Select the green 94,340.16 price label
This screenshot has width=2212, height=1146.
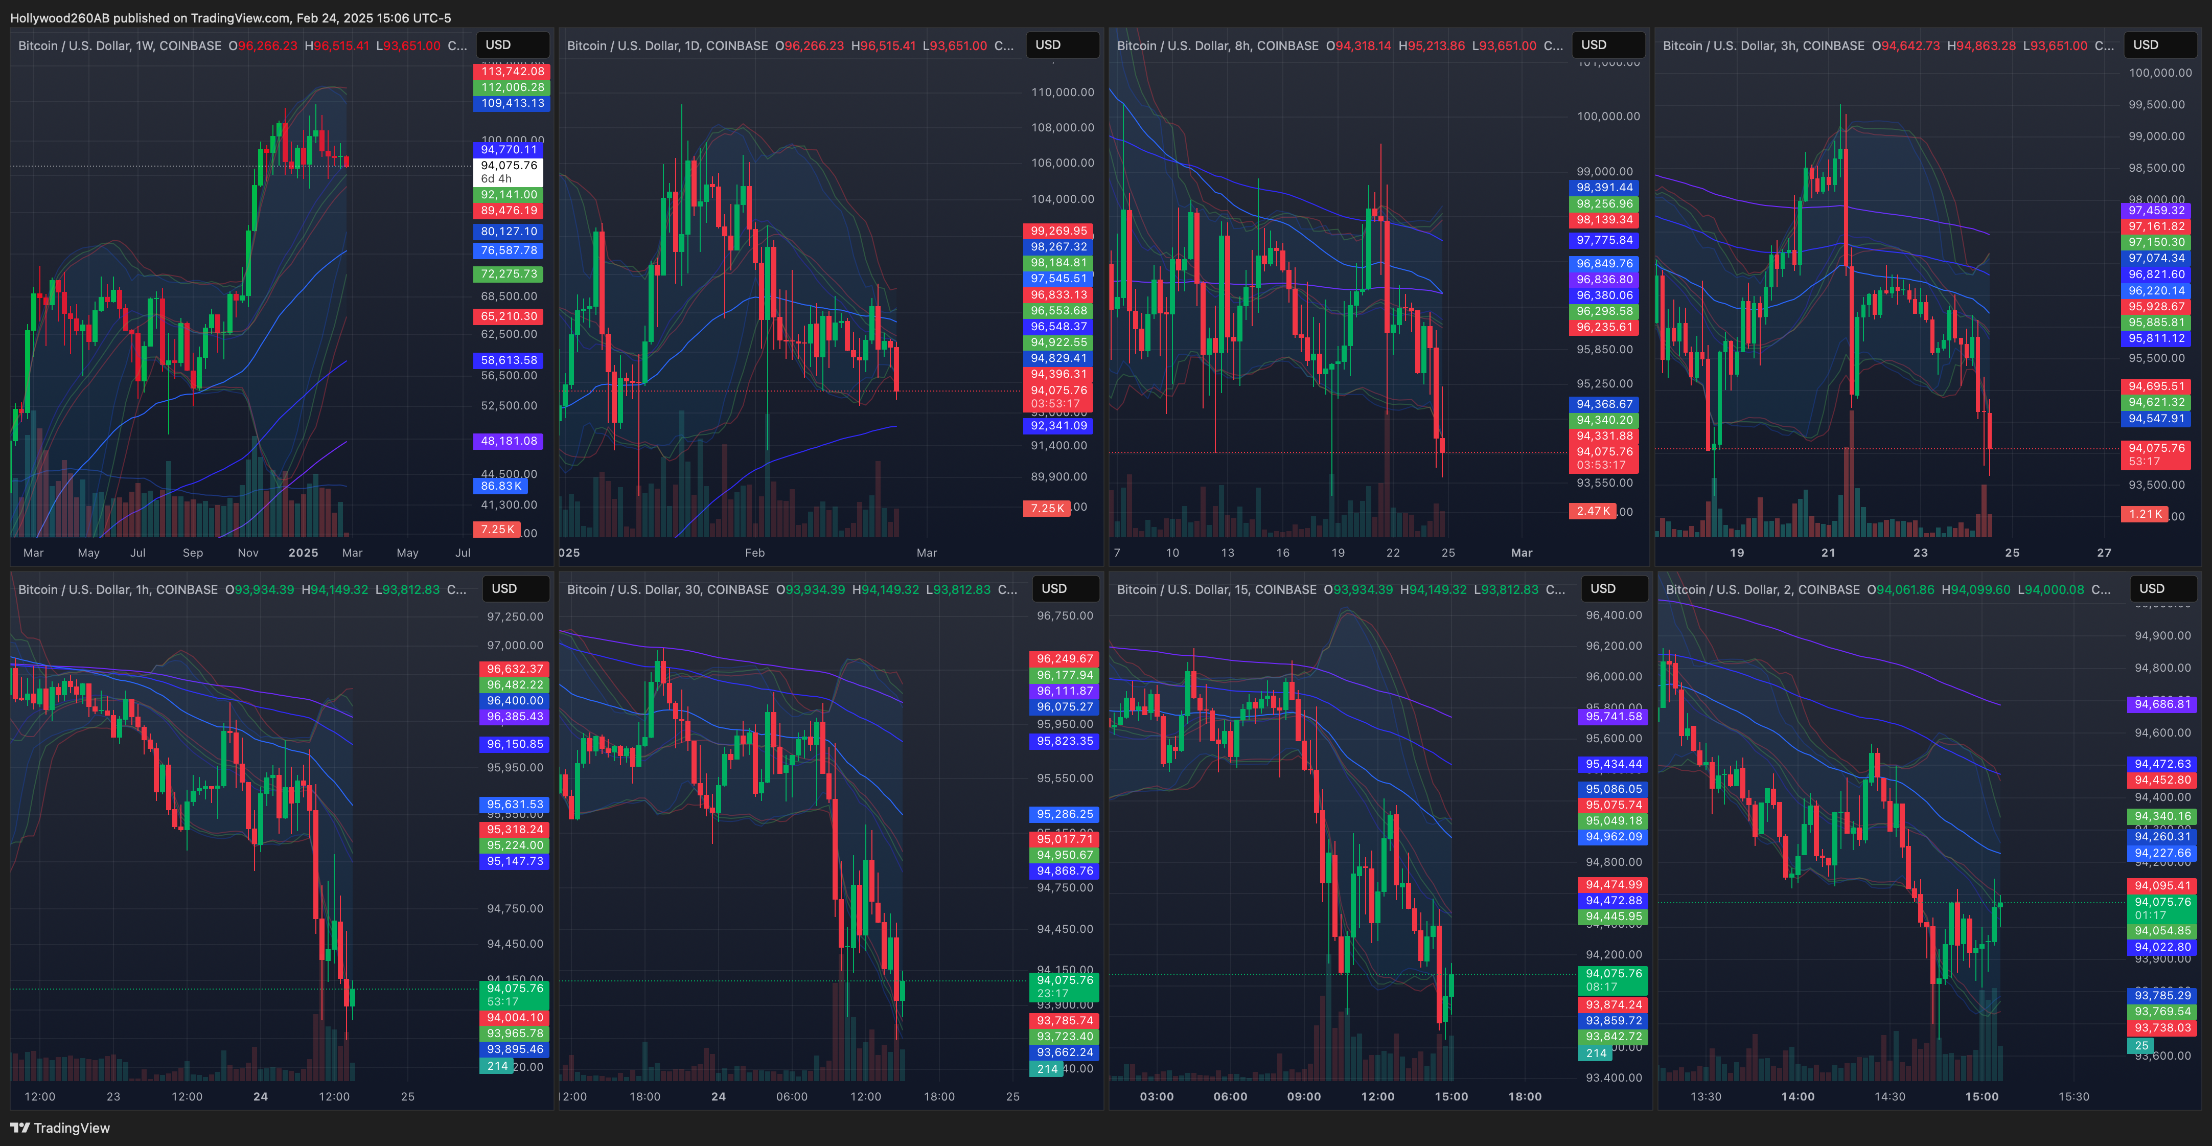pos(2162,816)
